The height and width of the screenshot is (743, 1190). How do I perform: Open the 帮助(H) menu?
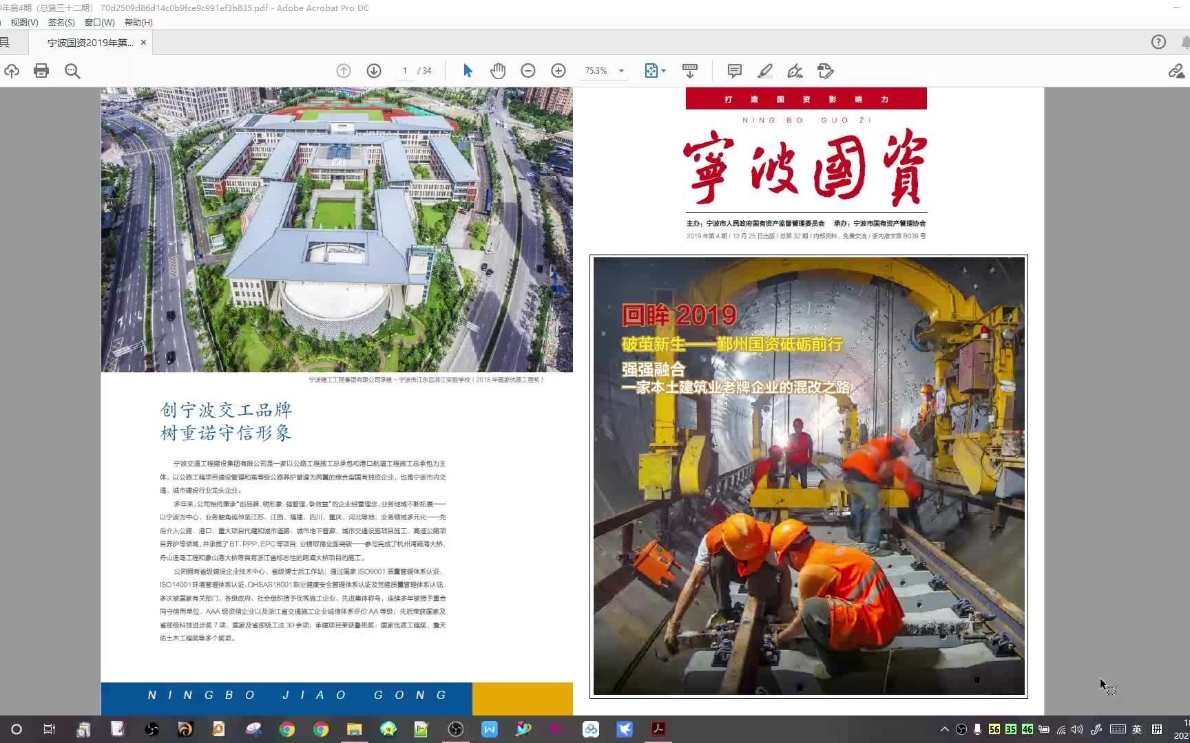(138, 22)
